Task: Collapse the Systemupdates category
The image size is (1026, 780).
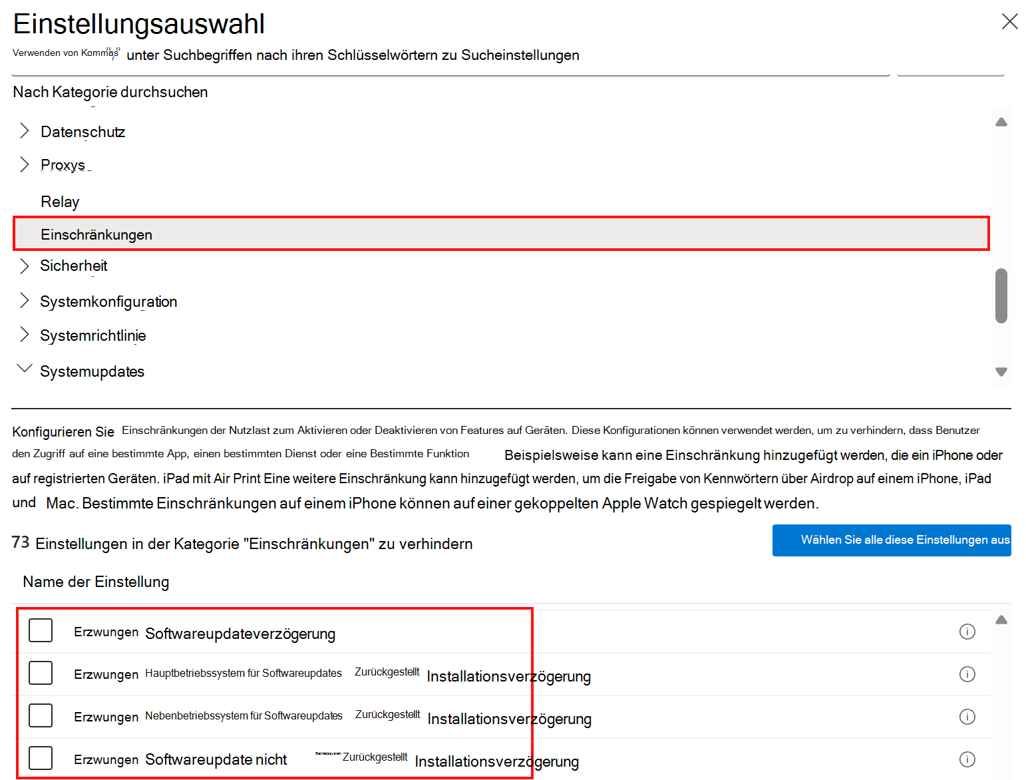Action: tap(25, 368)
